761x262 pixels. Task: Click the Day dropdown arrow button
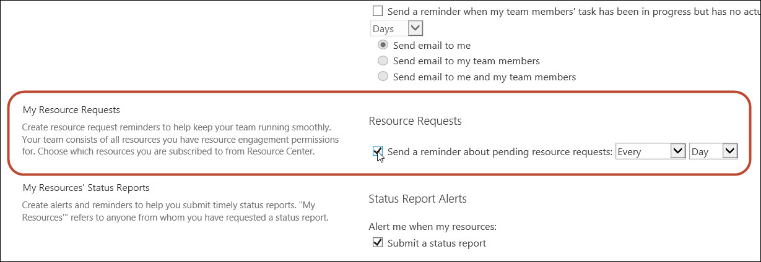coord(730,151)
